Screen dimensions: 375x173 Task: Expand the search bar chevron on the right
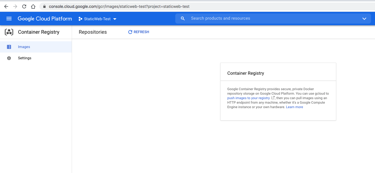pyautogui.click(x=364, y=19)
